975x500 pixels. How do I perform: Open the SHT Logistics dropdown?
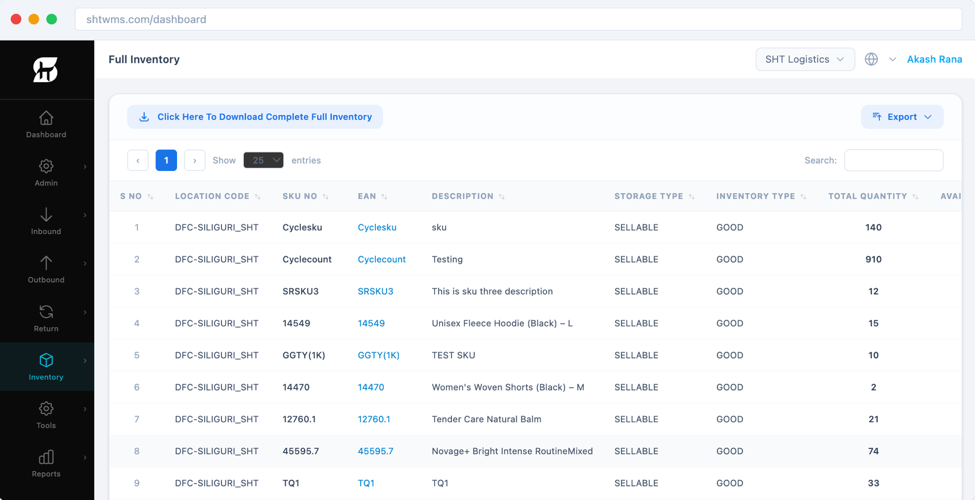click(805, 59)
